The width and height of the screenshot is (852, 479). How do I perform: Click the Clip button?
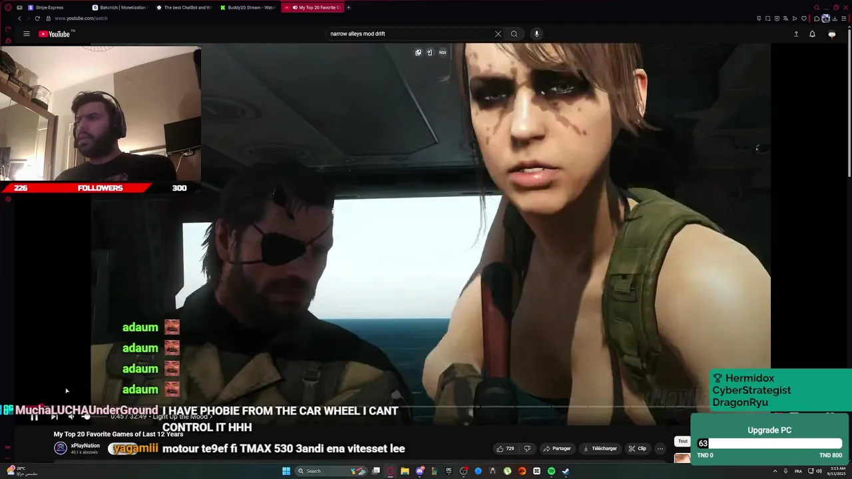pos(637,448)
